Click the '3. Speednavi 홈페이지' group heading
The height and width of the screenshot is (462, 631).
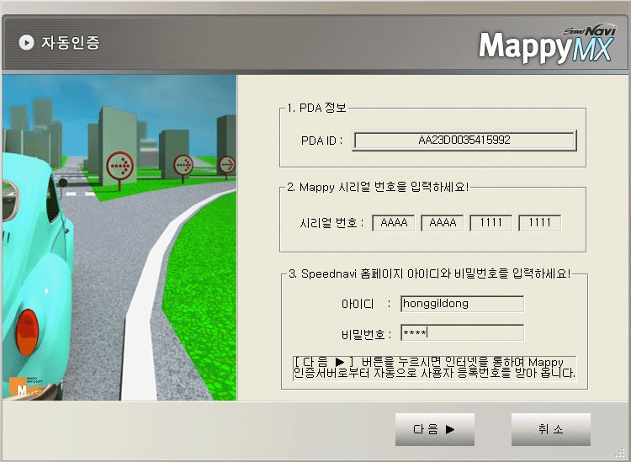point(429,274)
